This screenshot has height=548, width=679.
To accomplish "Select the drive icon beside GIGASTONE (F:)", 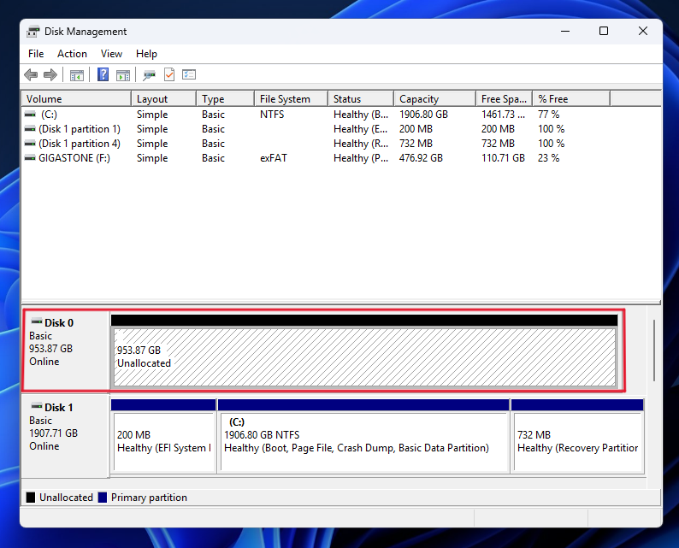I will 30,158.
